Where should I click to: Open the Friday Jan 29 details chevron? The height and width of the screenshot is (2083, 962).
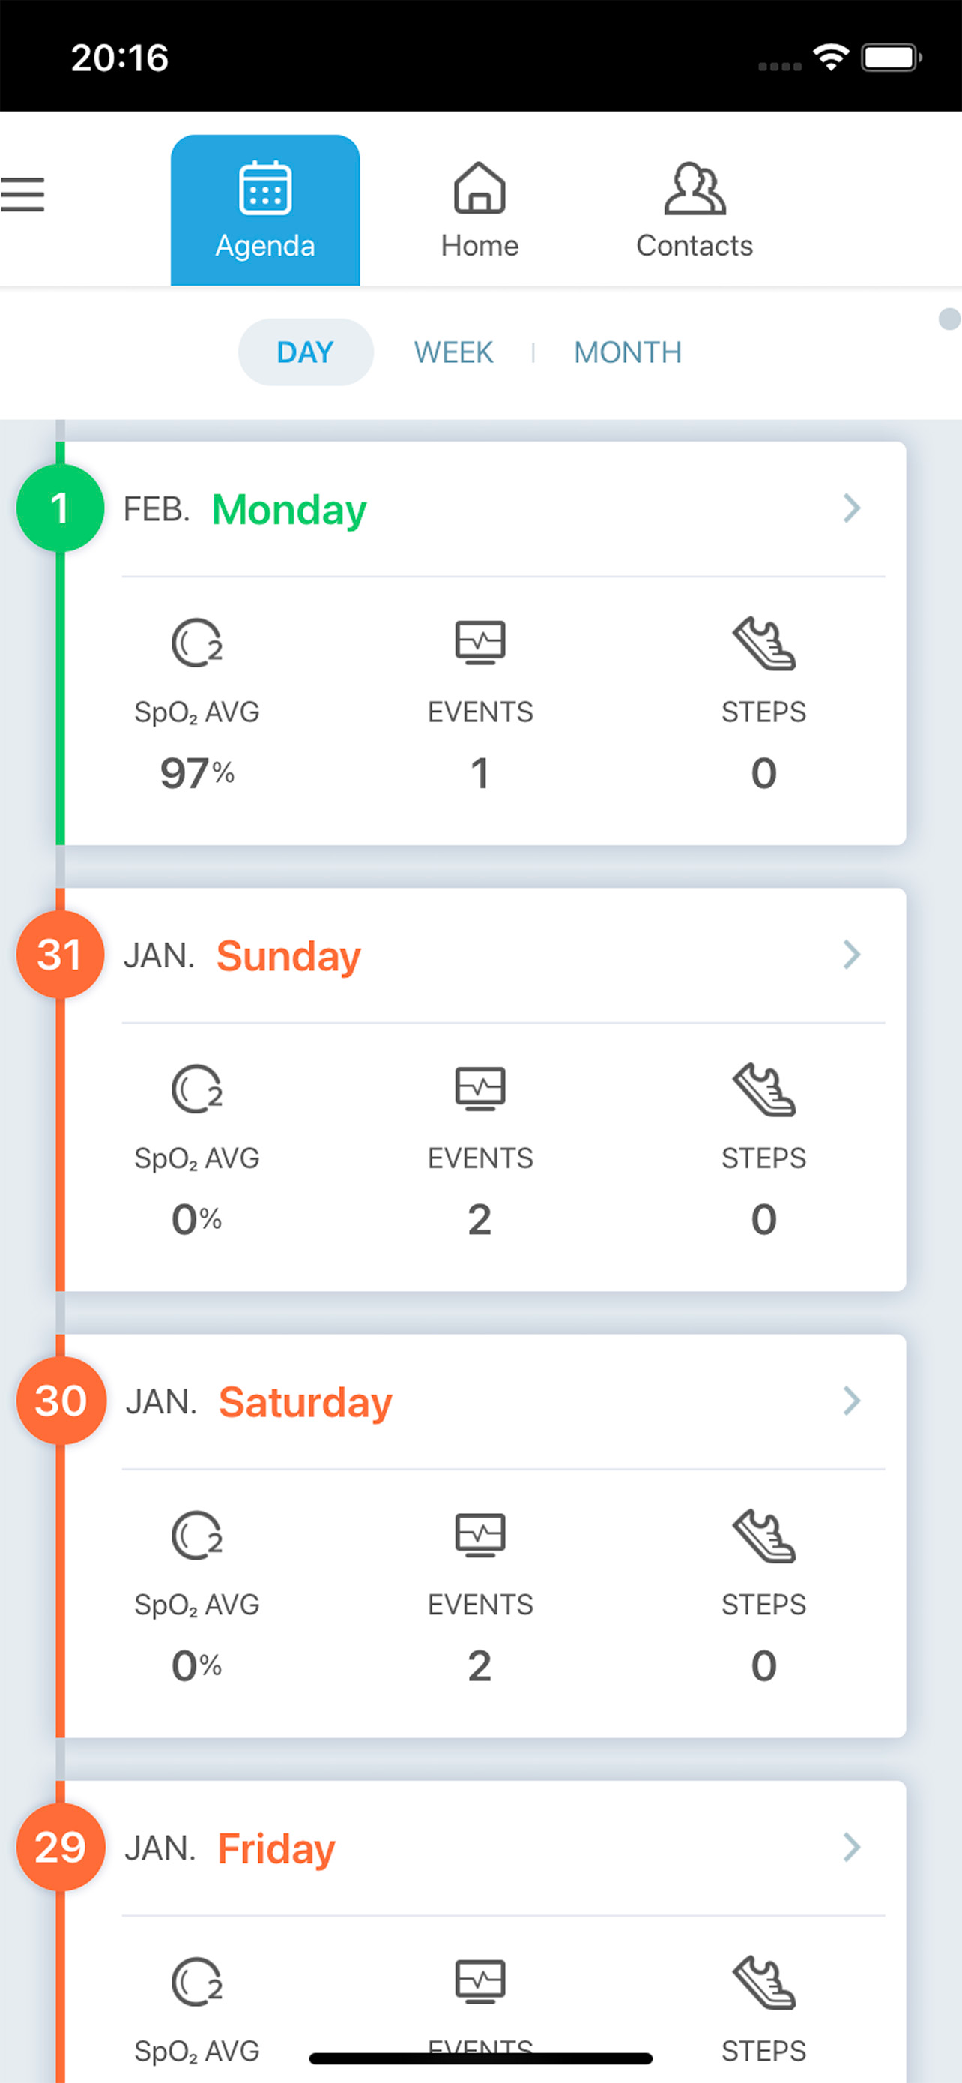[851, 1848]
